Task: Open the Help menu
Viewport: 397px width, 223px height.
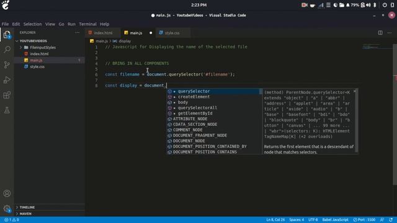Action: tap(104, 24)
